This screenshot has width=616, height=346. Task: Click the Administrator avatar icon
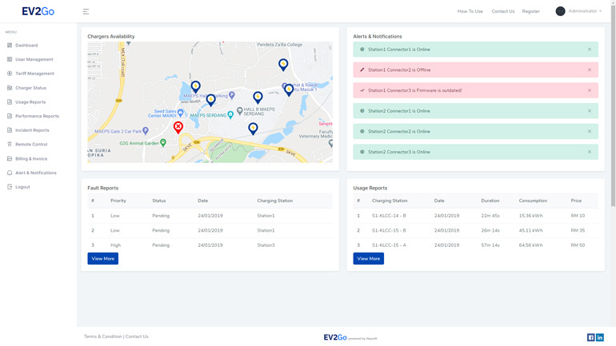(x=560, y=11)
